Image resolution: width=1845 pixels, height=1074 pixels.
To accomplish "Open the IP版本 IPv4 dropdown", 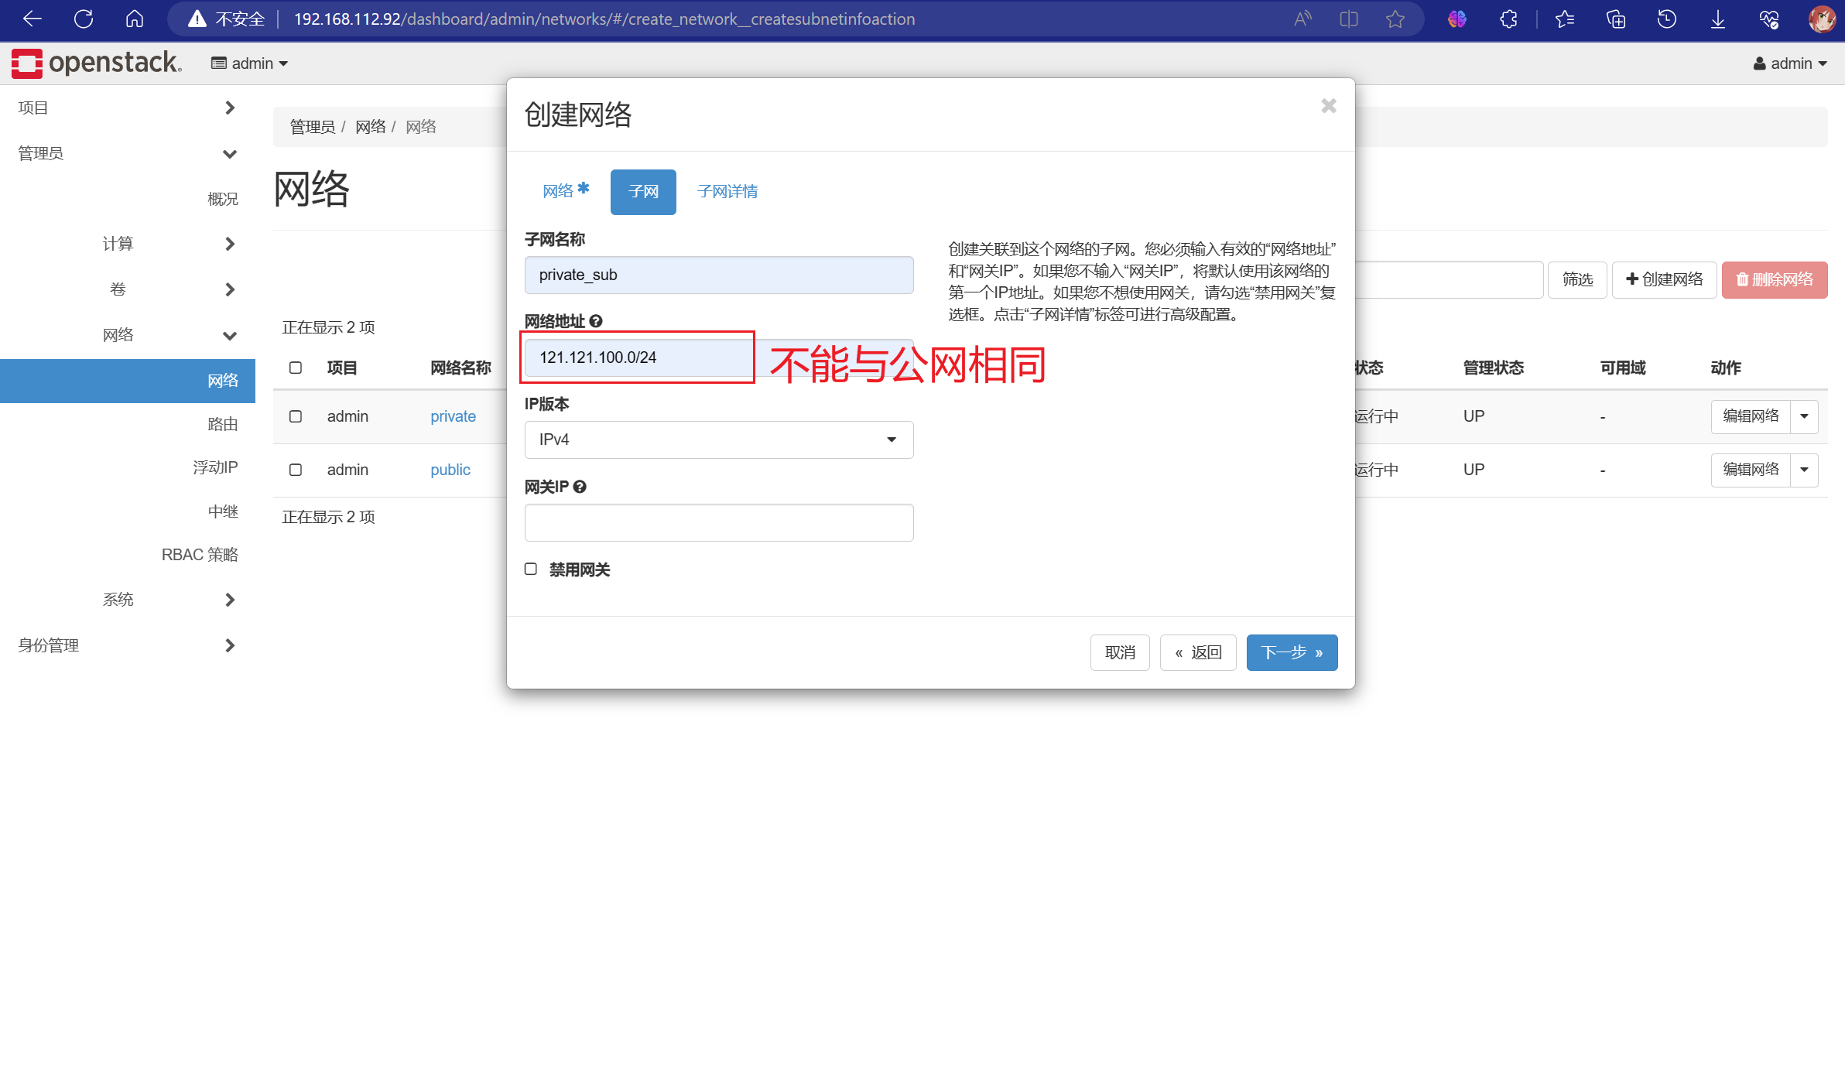I will (x=718, y=440).
